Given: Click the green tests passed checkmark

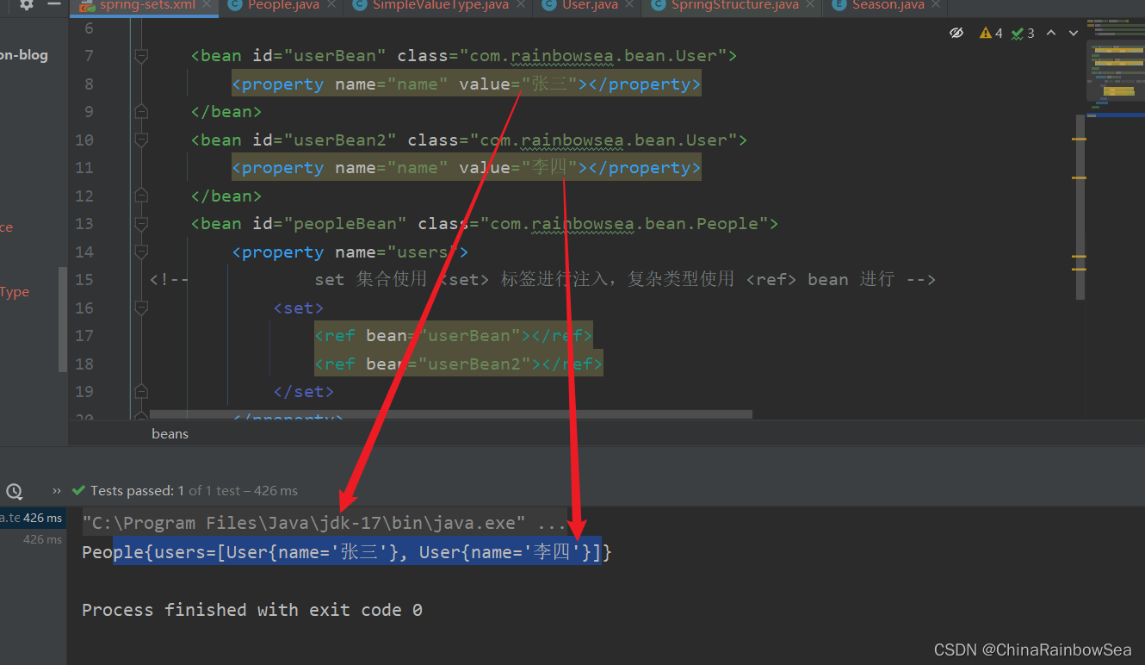Looking at the screenshot, I should [79, 490].
